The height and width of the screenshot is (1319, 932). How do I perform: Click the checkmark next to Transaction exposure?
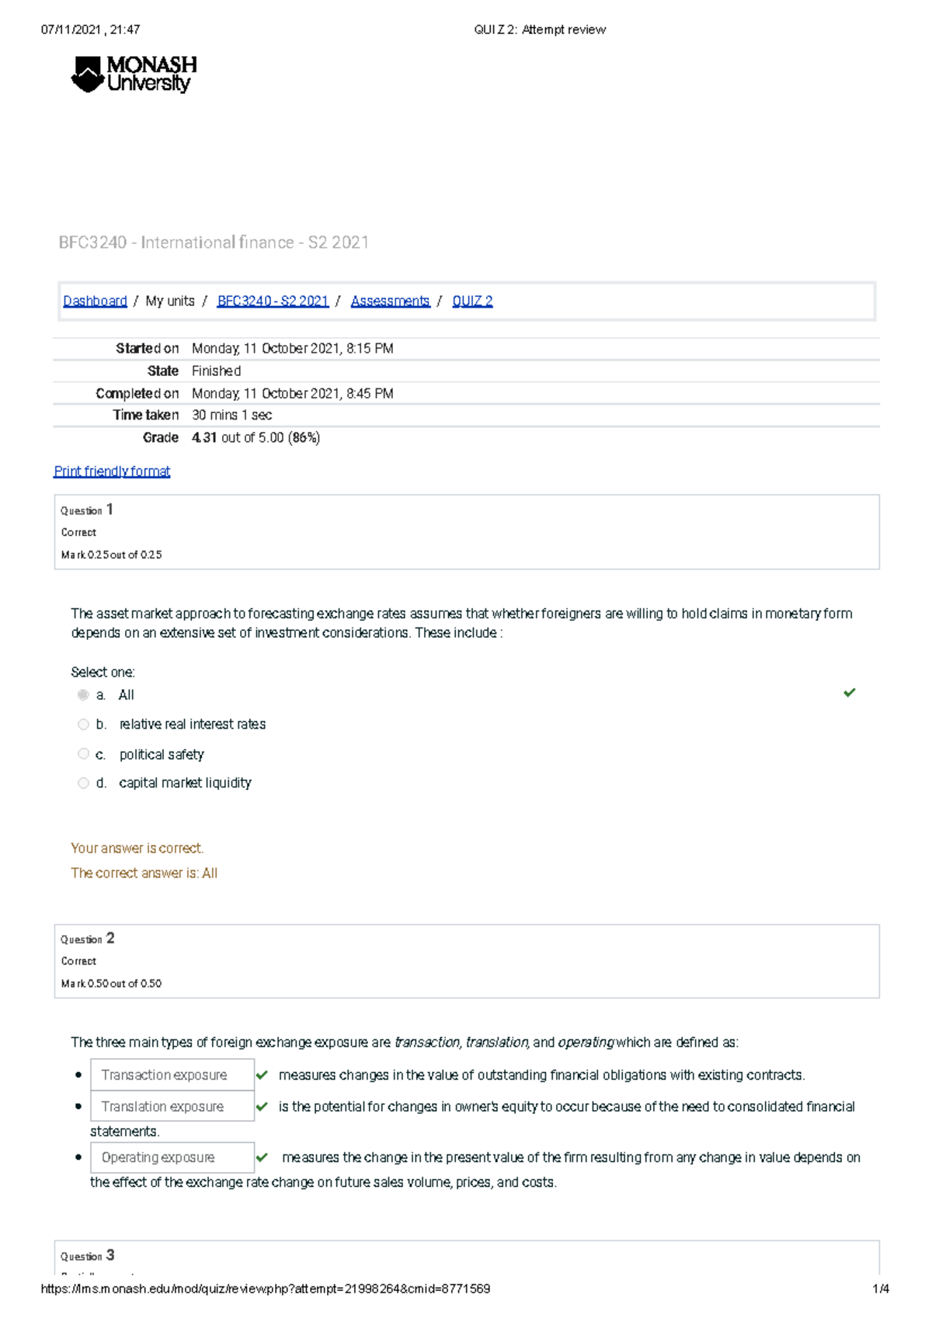tap(262, 1075)
